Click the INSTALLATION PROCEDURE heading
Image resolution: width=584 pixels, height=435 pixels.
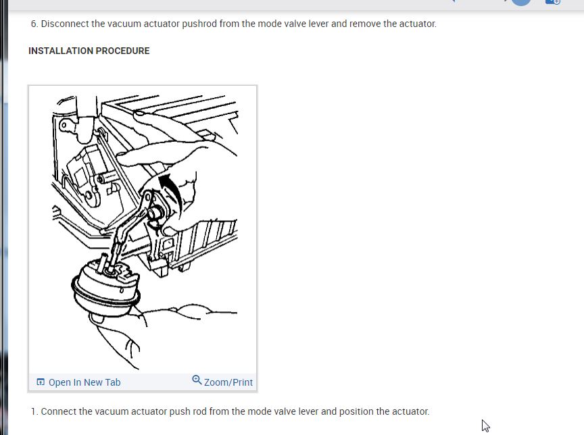tap(89, 51)
